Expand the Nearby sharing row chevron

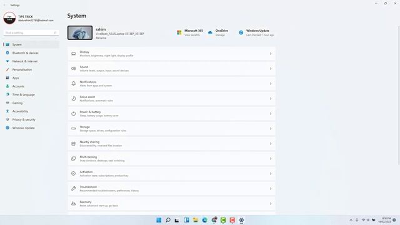click(271, 144)
